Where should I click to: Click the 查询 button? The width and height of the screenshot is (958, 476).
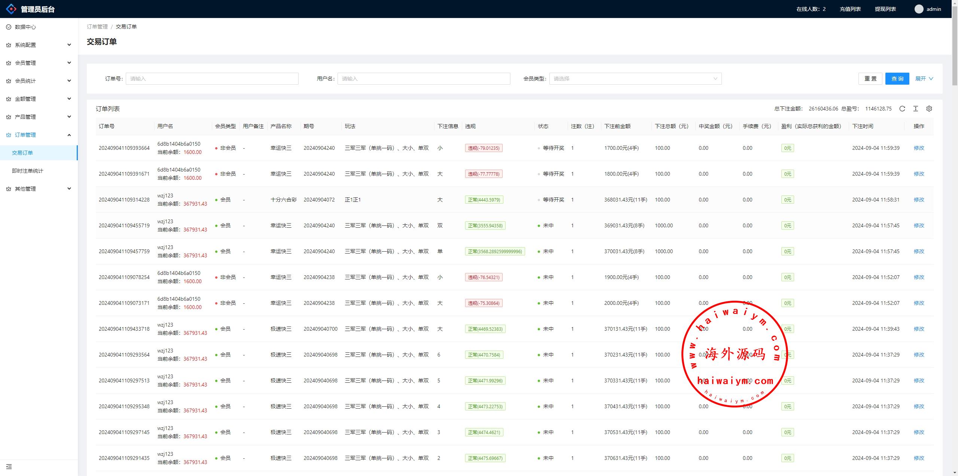click(x=897, y=79)
